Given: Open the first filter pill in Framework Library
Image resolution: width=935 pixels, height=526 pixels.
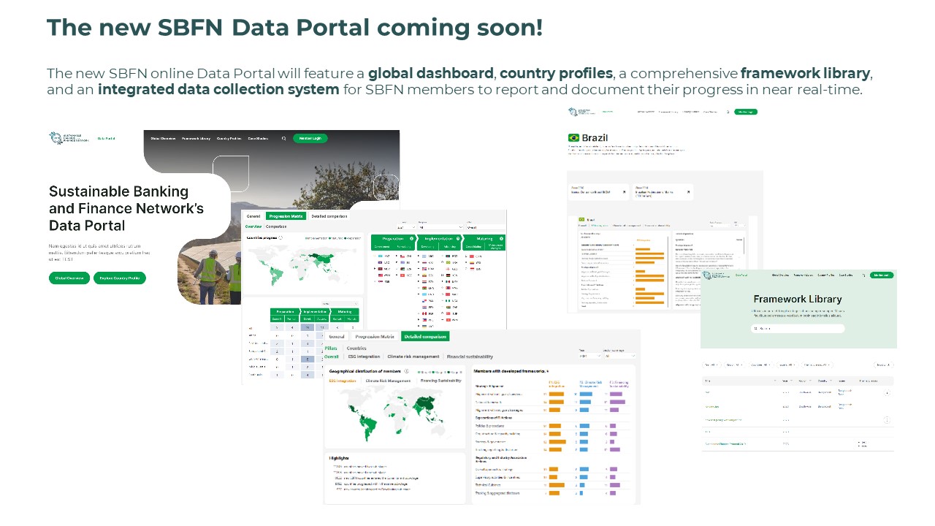Looking at the screenshot, I should 711,365.
